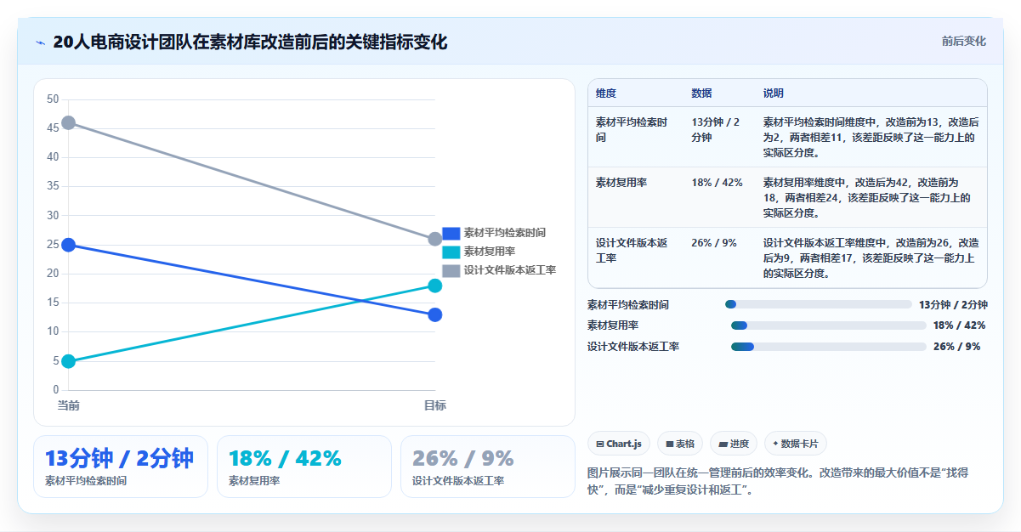1021x532 pixels.
Task: Click the 13分钟 / 2分钟 table cell
Action: 715,130
